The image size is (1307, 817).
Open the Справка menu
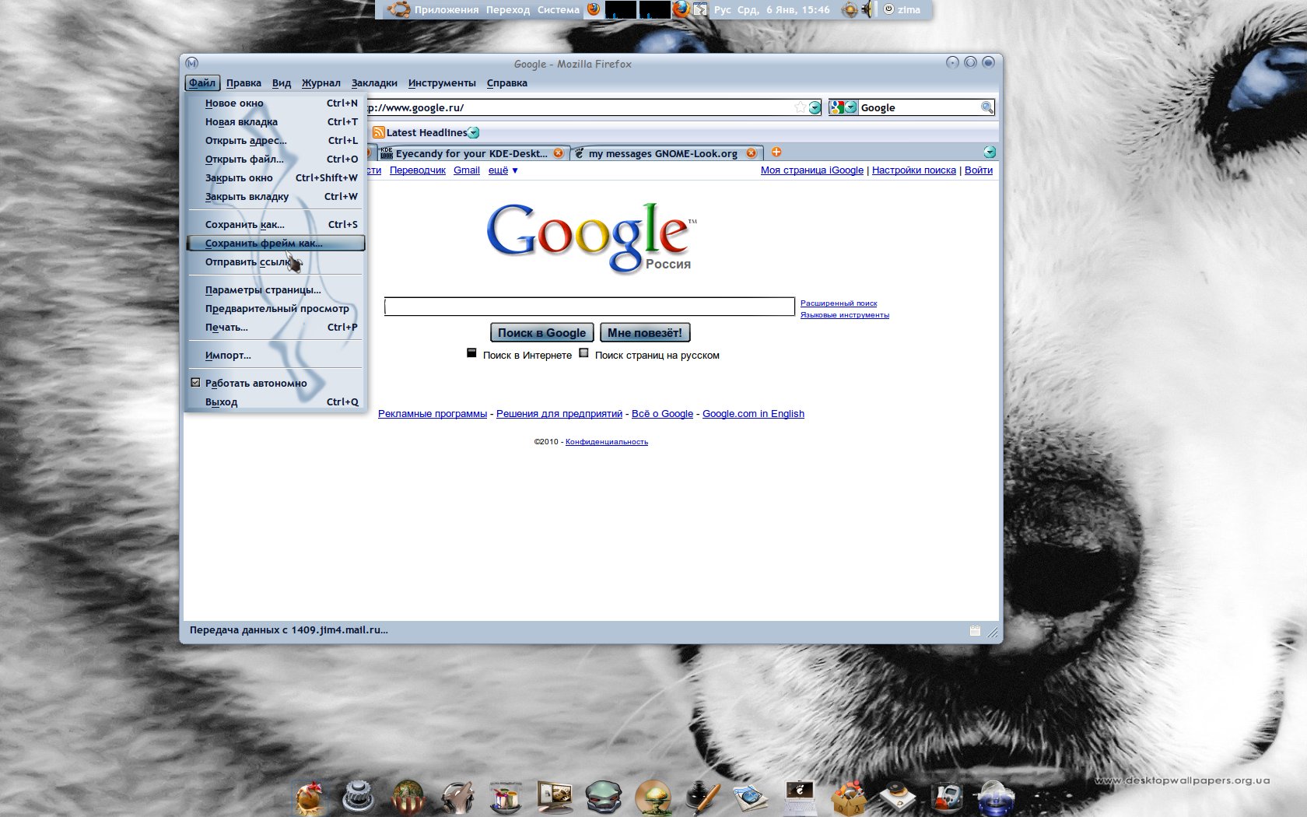[x=507, y=82]
